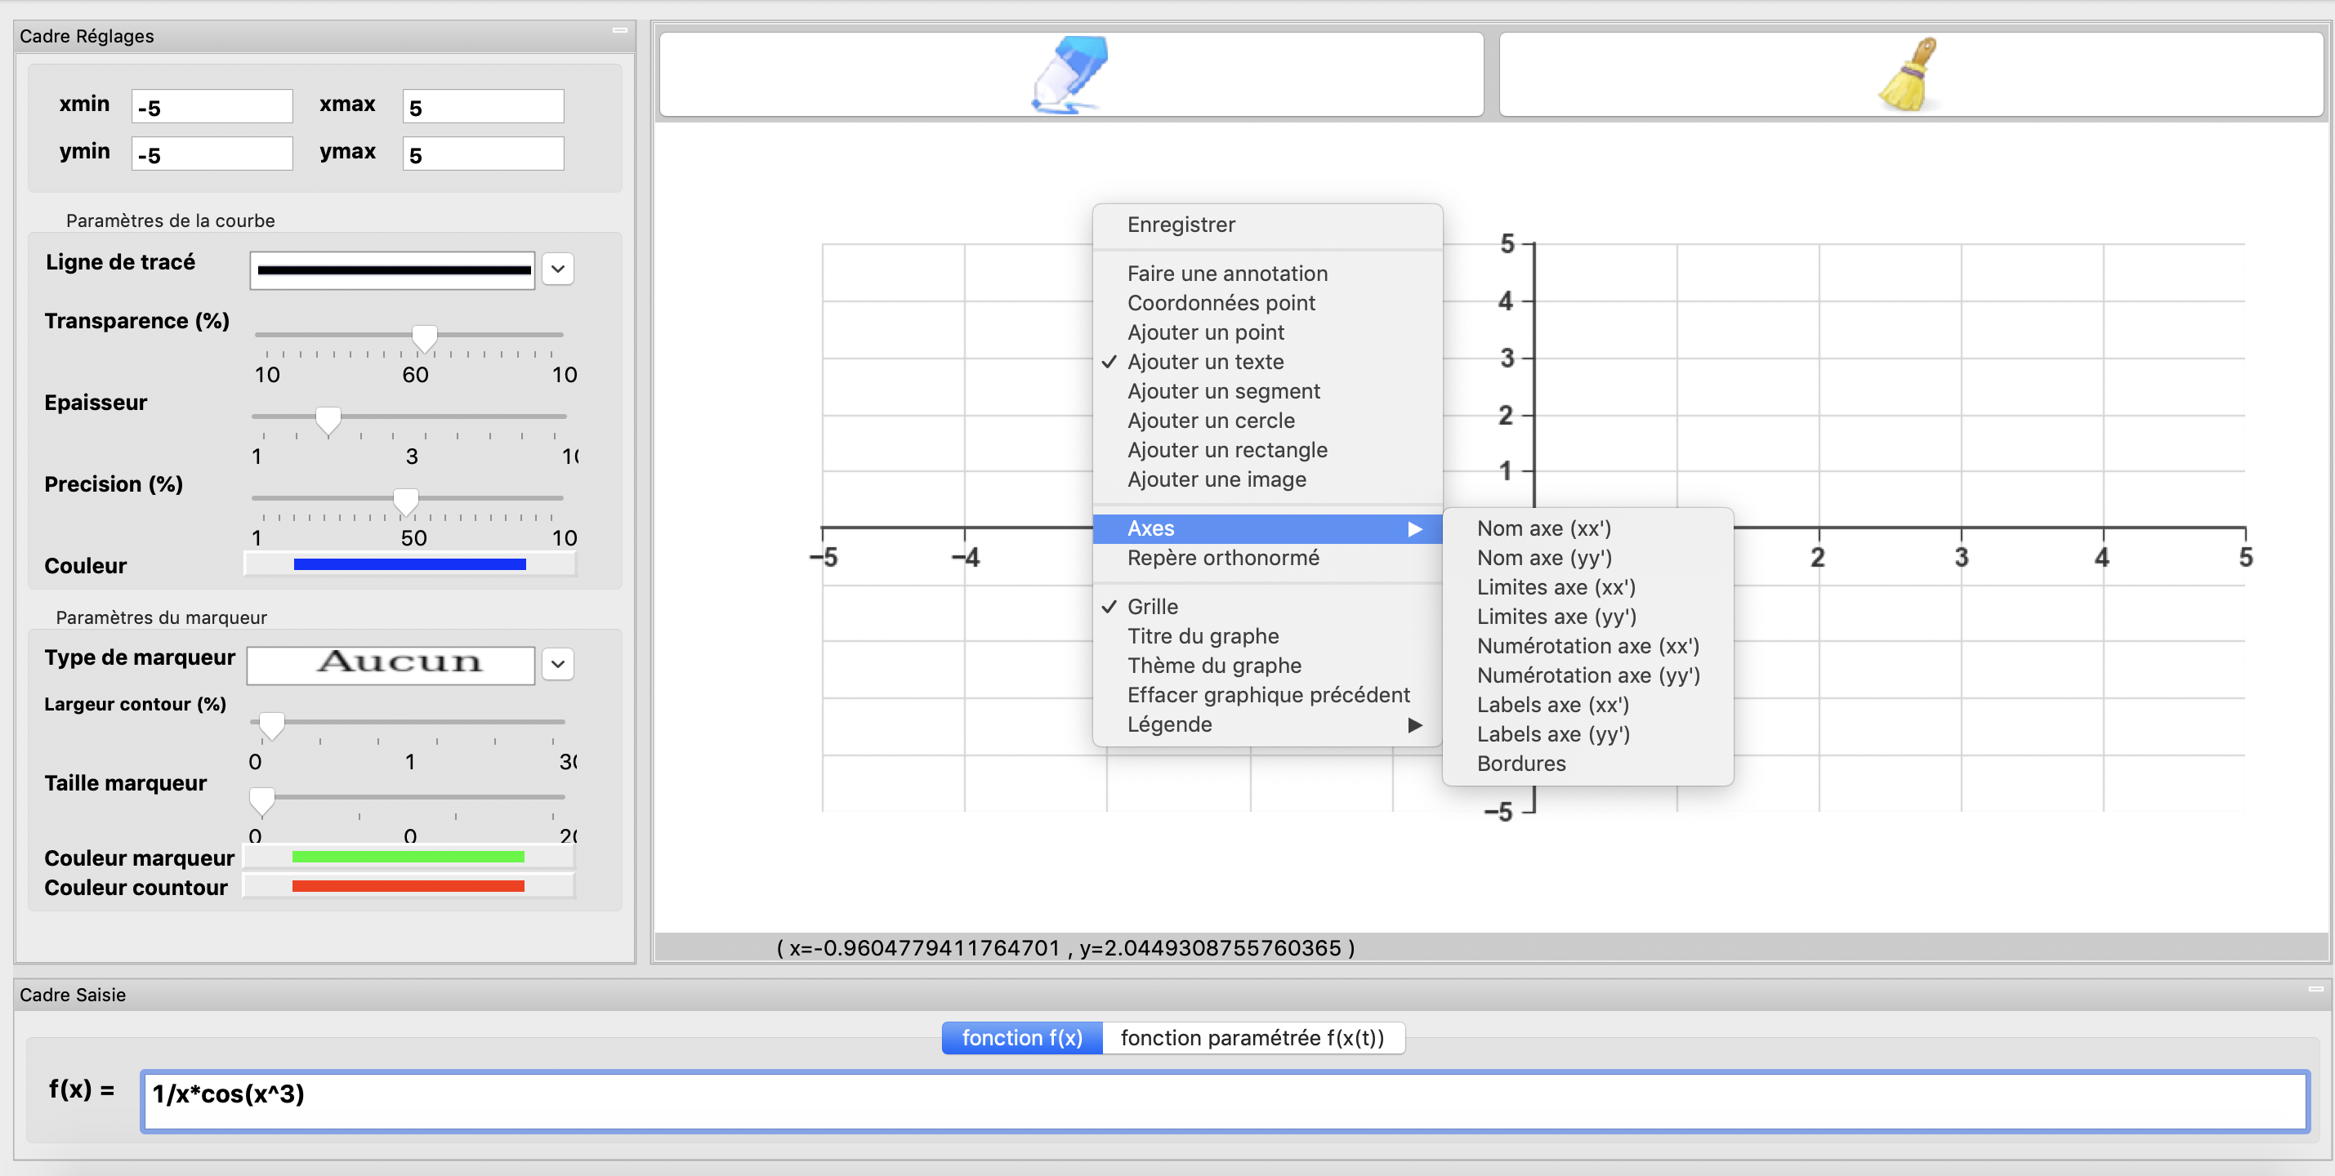Click the Cadre Saisie panel title
2335x1176 pixels.
73,995
